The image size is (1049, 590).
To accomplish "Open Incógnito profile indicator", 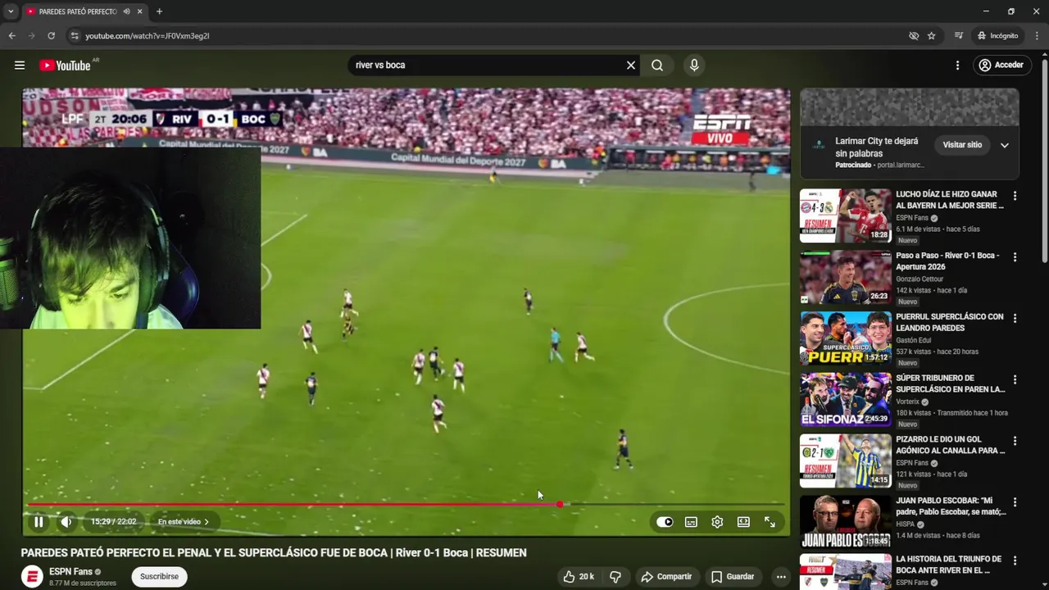I will [997, 36].
